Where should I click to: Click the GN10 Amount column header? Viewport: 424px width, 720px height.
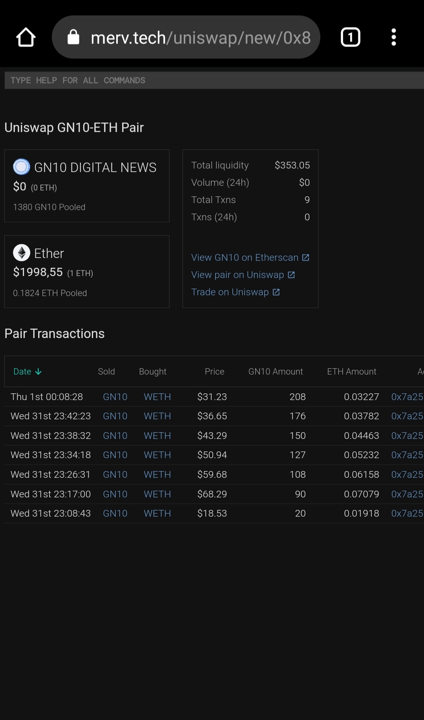point(275,371)
